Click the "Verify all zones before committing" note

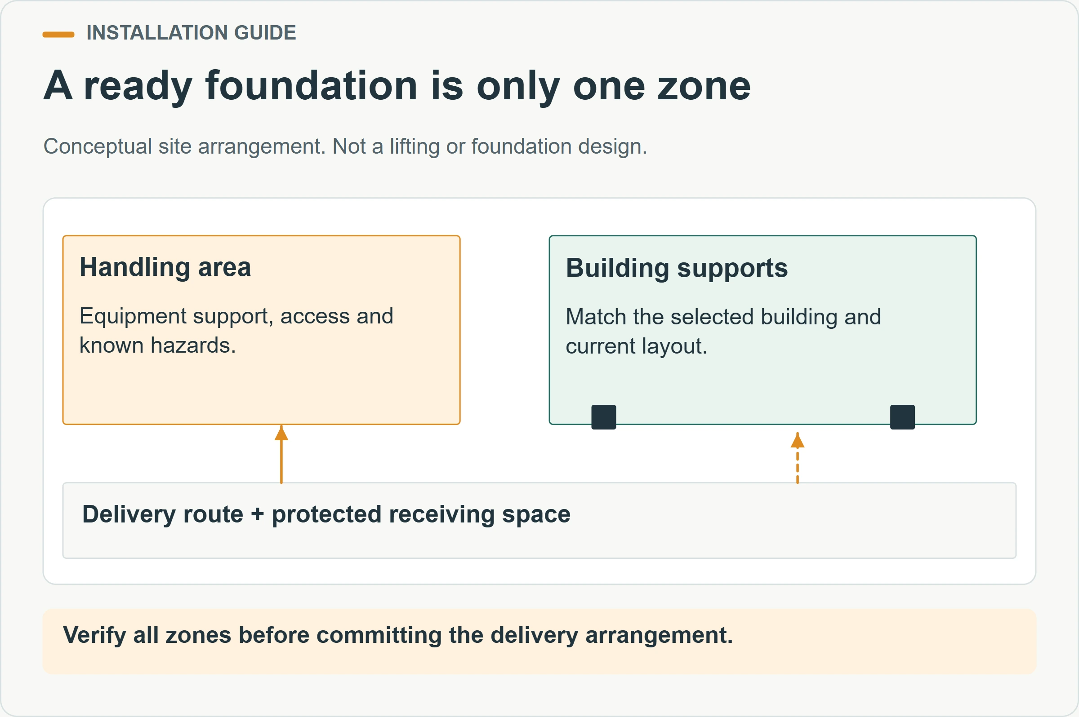(x=539, y=641)
